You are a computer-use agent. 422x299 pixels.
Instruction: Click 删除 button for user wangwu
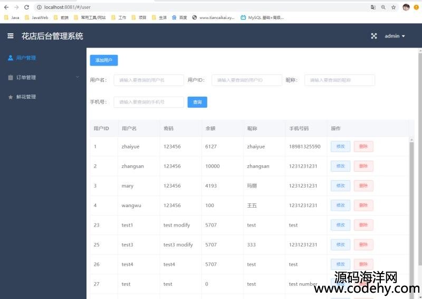coord(363,205)
